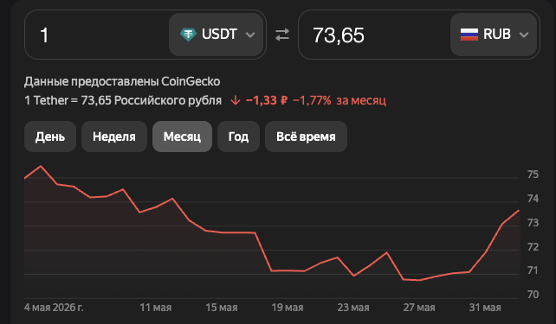This screenshot has height=324, width=556.
Task: Click the '19 мая' axis date
Action: pos(288,308)
